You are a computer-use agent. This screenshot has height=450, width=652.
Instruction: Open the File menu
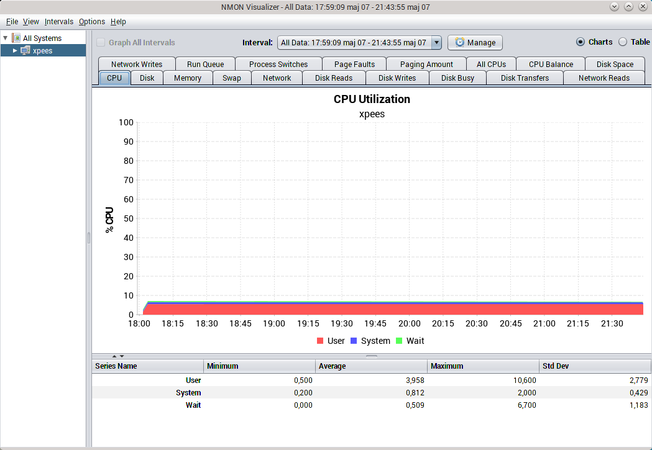pyautogui.click(x=12, y=22)
